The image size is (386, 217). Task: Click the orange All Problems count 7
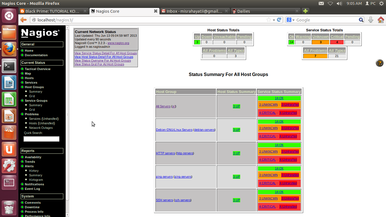315,56
